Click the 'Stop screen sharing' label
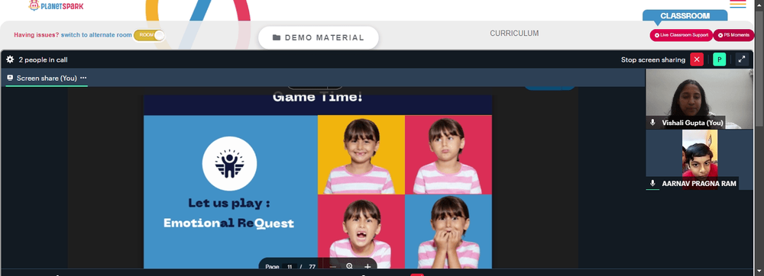764x276 pixels. [x=653, y=59]
